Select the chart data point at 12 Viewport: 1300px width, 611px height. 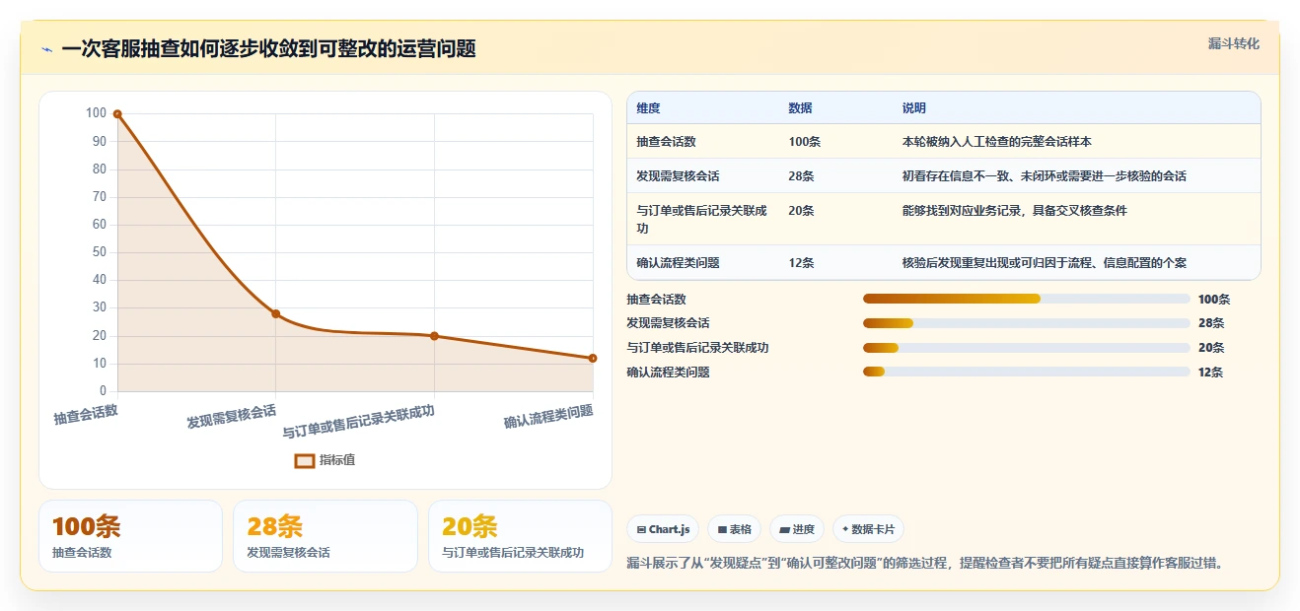point(593,359)
